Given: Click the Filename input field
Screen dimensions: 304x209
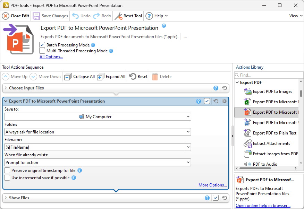Looking at the screenshot, I should [95, 147].
